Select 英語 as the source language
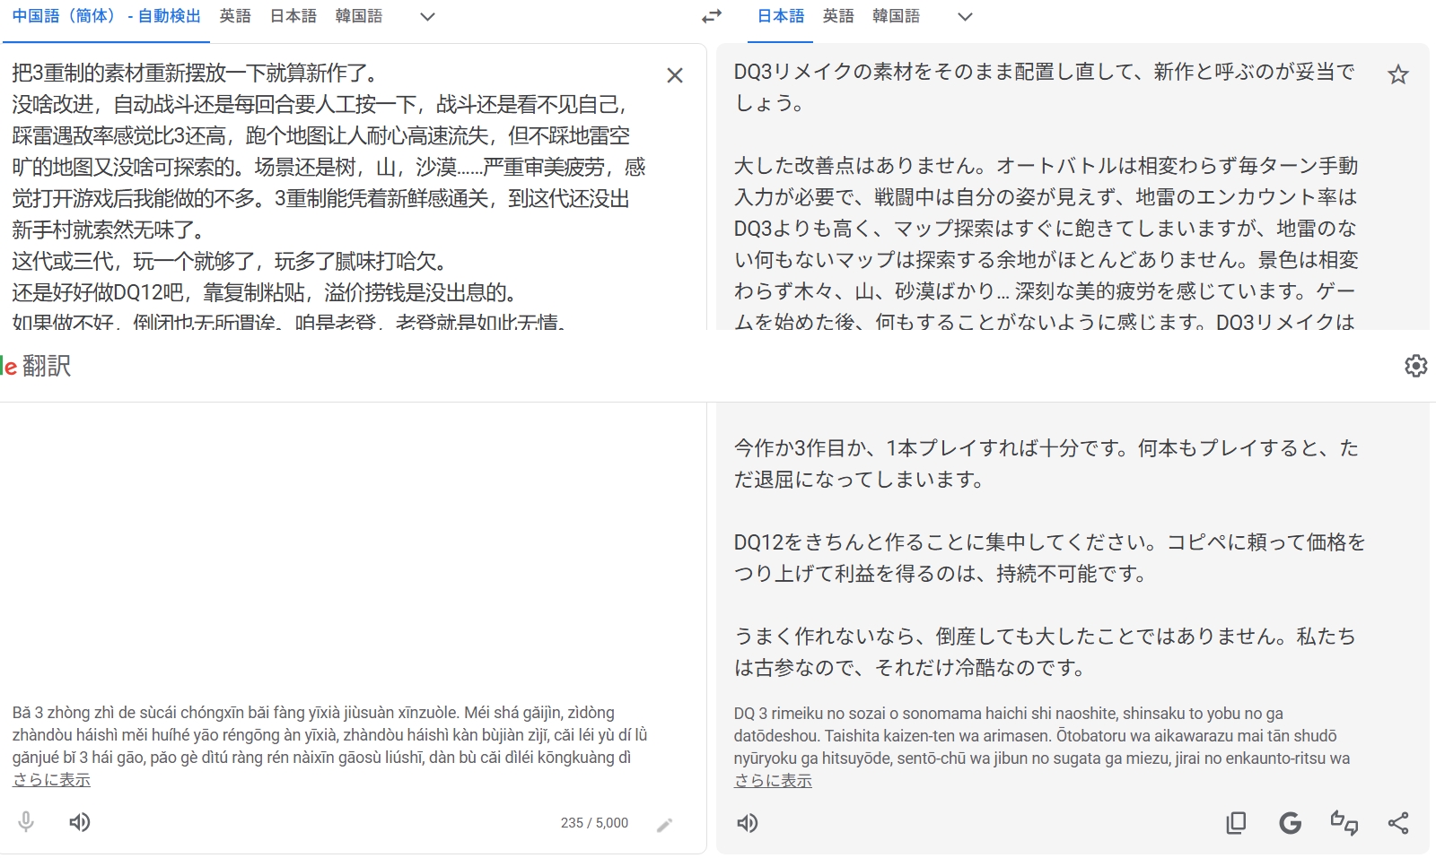1436x858 pixels. [235, 16]
